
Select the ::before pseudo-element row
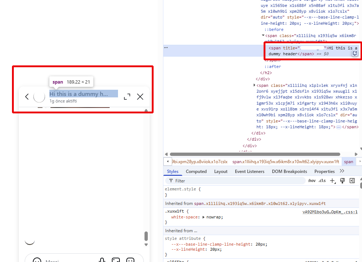274,29
